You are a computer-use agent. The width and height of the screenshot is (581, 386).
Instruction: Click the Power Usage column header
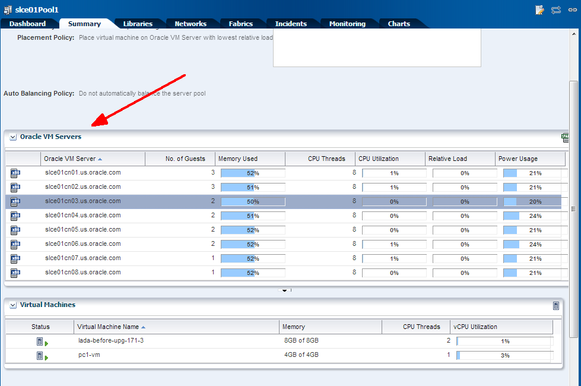click(530, 159)
